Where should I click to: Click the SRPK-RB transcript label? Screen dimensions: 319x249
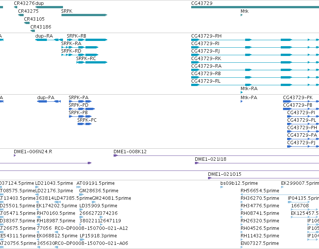click(x=76, y=36)
